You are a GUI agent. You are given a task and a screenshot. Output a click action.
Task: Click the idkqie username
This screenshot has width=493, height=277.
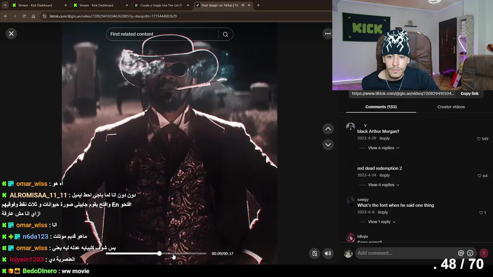(x=362, y=236)
